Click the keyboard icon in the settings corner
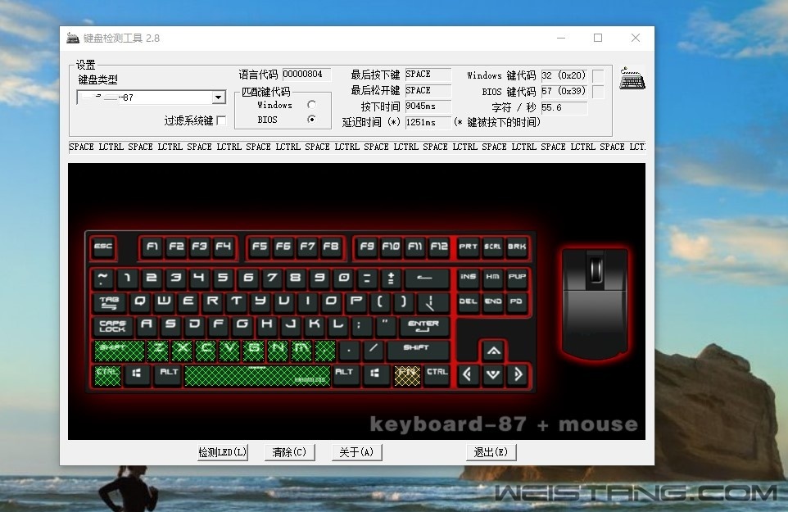The width and height of the screenshot is (788, 512). [632, 79]
